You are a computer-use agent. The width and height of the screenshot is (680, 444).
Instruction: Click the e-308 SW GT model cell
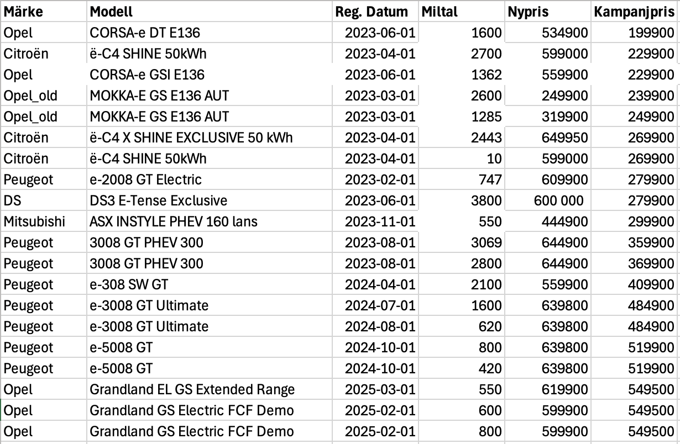pos(210,284)
